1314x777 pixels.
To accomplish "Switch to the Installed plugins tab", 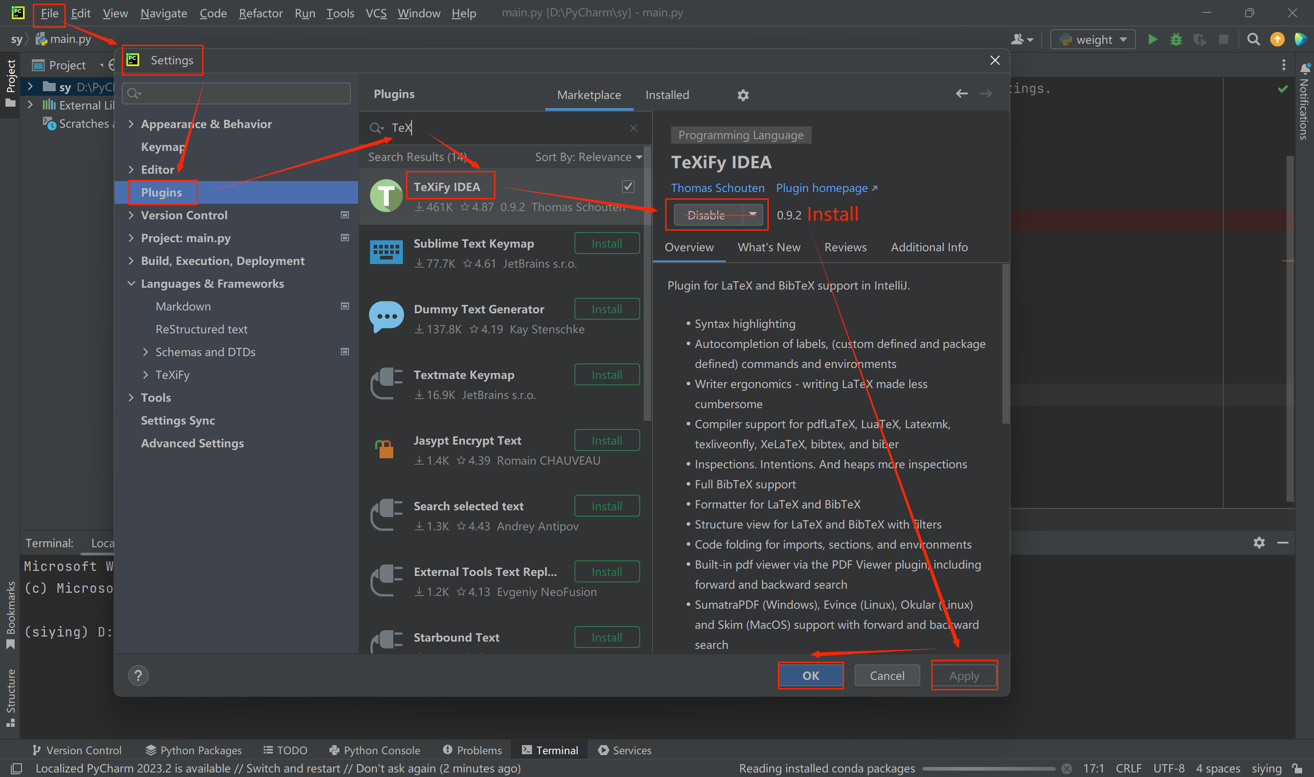I will tap(667, 95).
